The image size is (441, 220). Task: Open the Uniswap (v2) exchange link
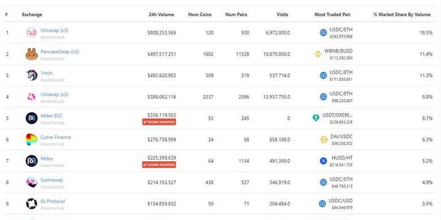[54, 94]
